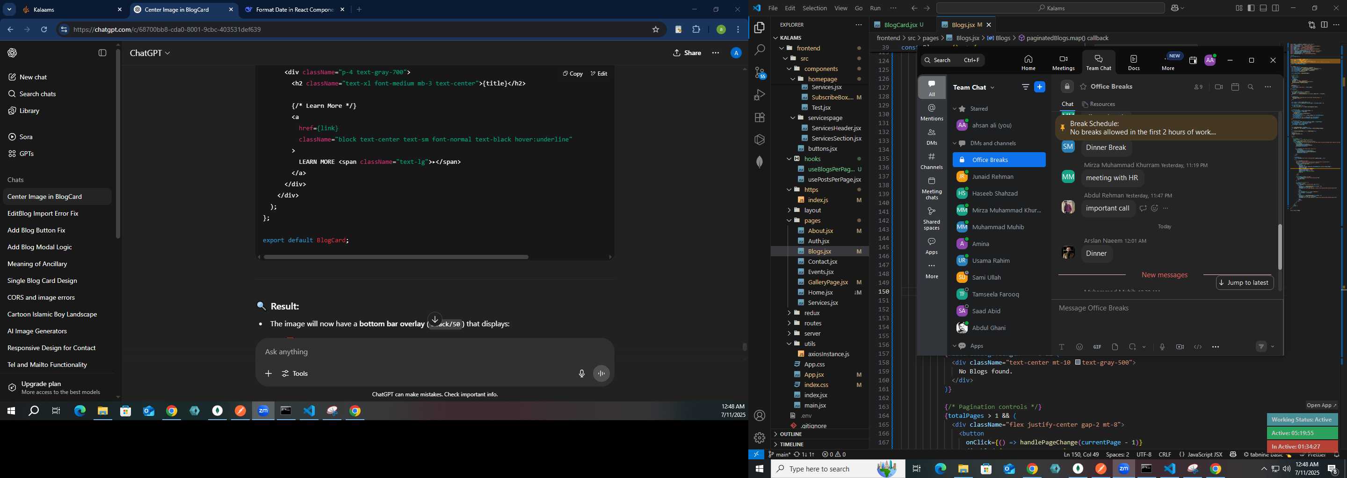Click the Share button in ChatGPT
Screen dimensions: 1347x478
click(687, 53)
